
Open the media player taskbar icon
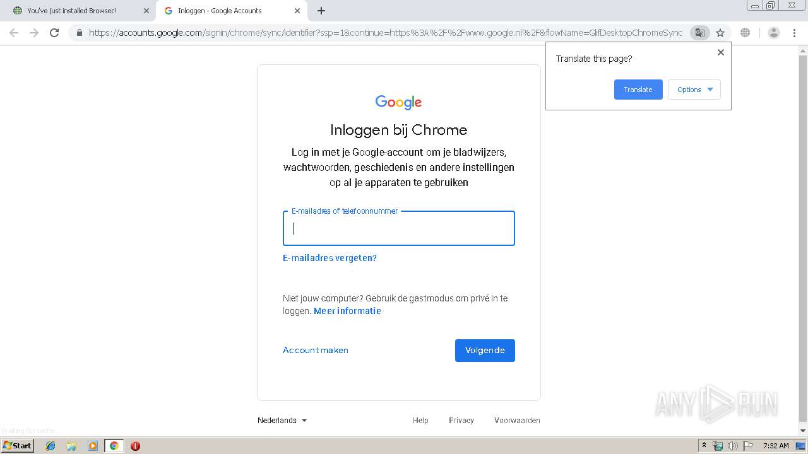pos(93,446)
